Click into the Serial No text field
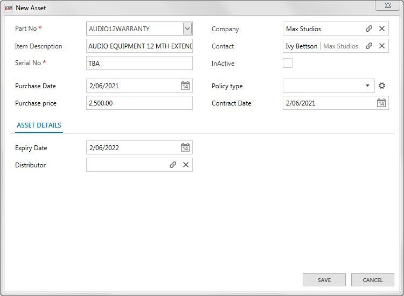Viewport: 404px width, 296px height. [139, 64]
